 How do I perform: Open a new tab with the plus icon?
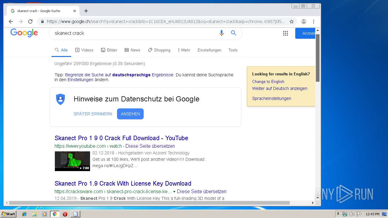(86, 11)
